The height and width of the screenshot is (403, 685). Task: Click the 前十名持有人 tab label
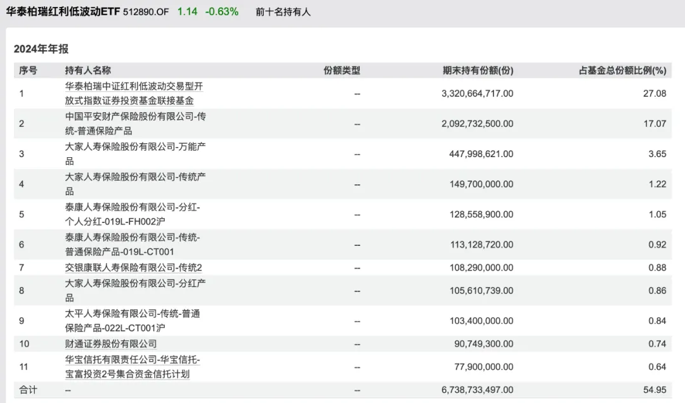[x=283, y=12]
